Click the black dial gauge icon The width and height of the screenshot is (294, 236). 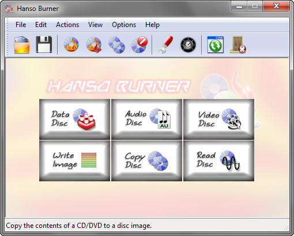(188, 45)
